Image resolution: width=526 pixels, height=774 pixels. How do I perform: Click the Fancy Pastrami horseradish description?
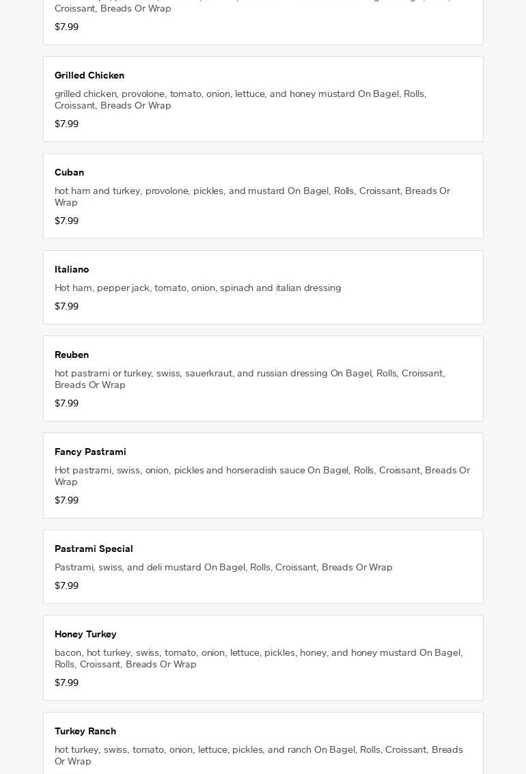(x=262, y=475)
